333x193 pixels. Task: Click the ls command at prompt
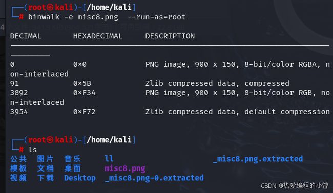(x=32, y=150)
